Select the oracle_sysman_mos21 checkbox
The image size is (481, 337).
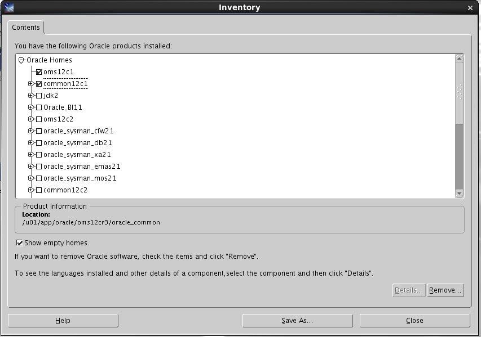pyautogui.click(x=39, y=178)
